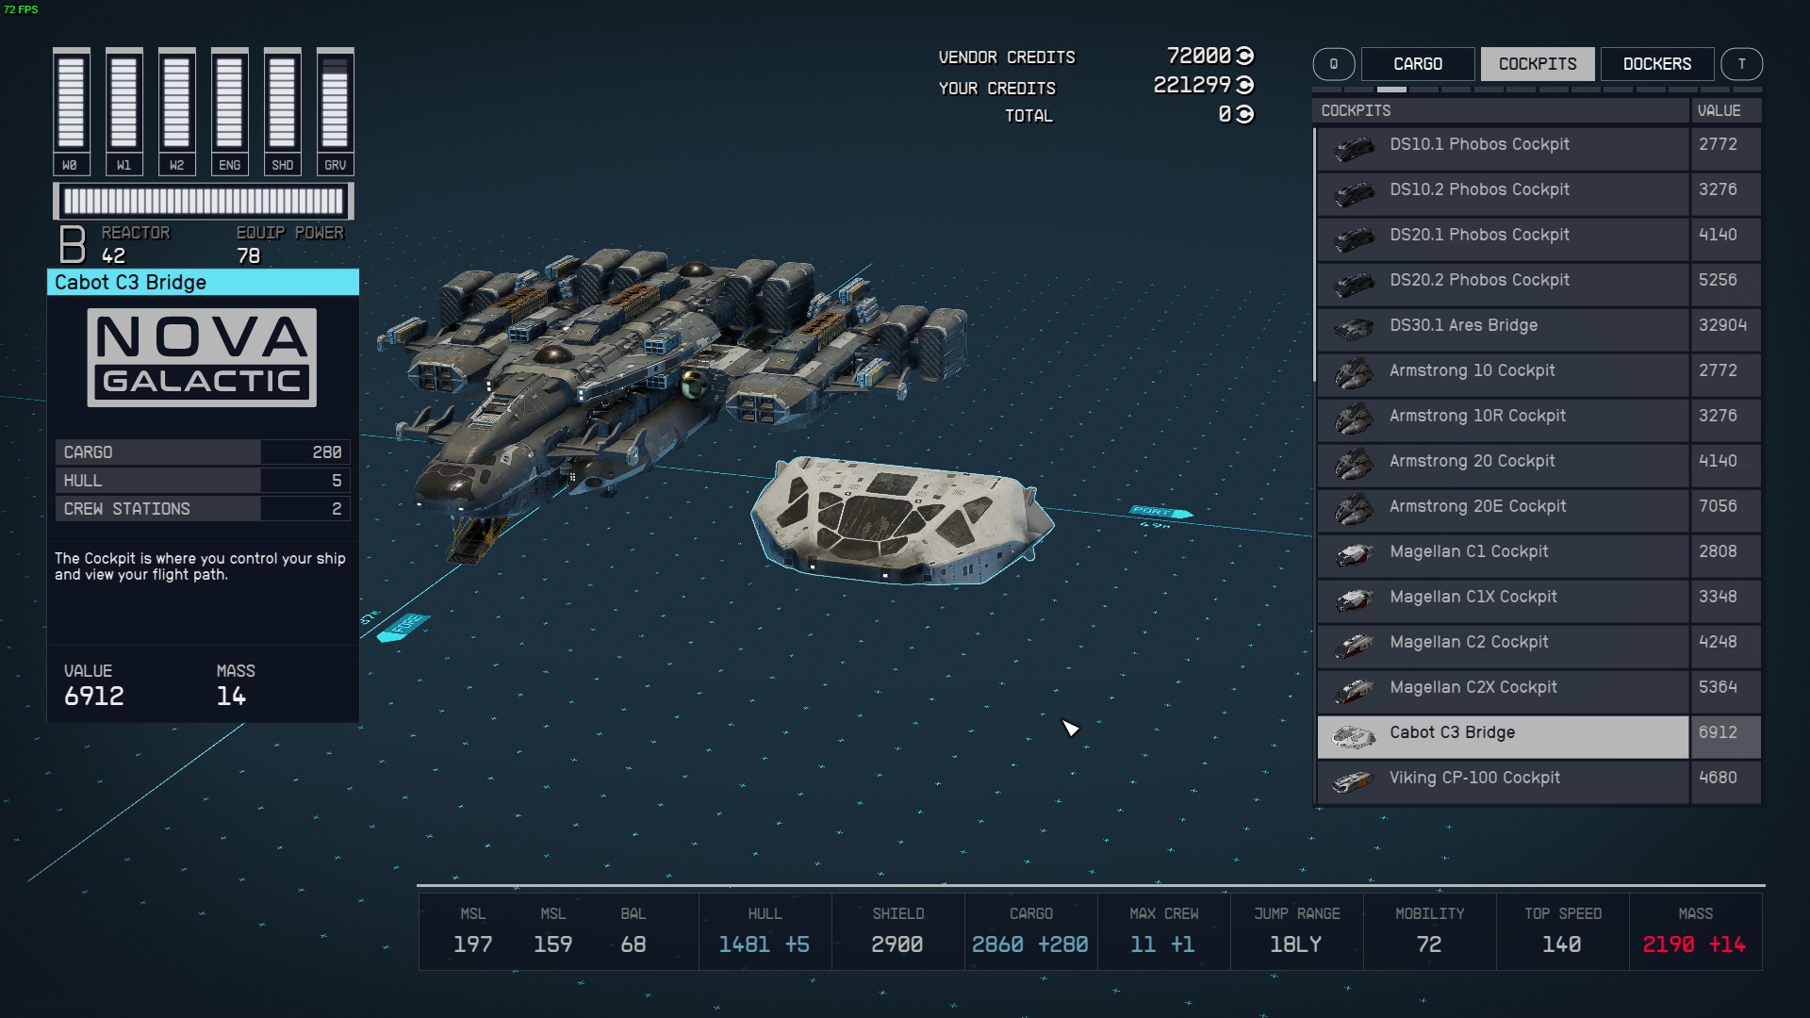Screen dimensions: 1810x1018
Task: Click the your credits currency icon
Action: click(1244, 85)
